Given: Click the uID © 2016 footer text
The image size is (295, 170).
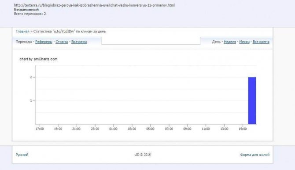Looking at the screenshot, I should (x=143, y=155).
